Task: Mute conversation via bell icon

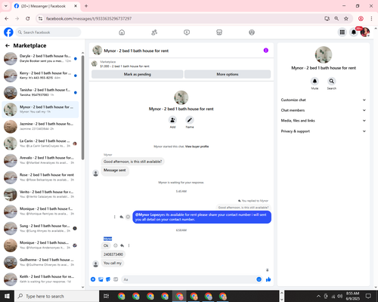Action: tap(314, 82)
